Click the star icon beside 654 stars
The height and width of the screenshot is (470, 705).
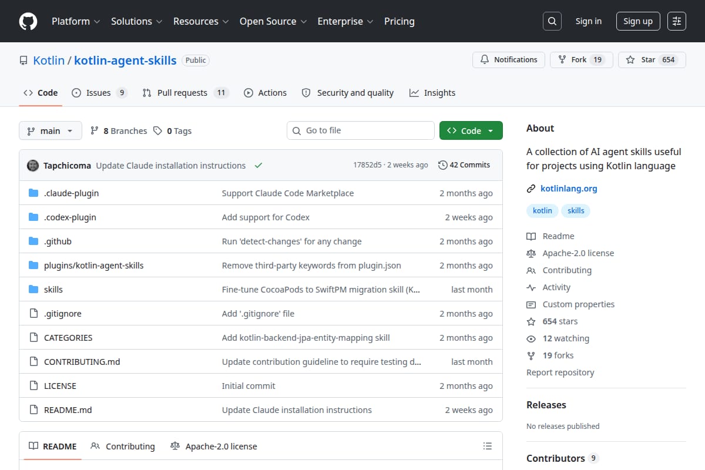point(531,321)
